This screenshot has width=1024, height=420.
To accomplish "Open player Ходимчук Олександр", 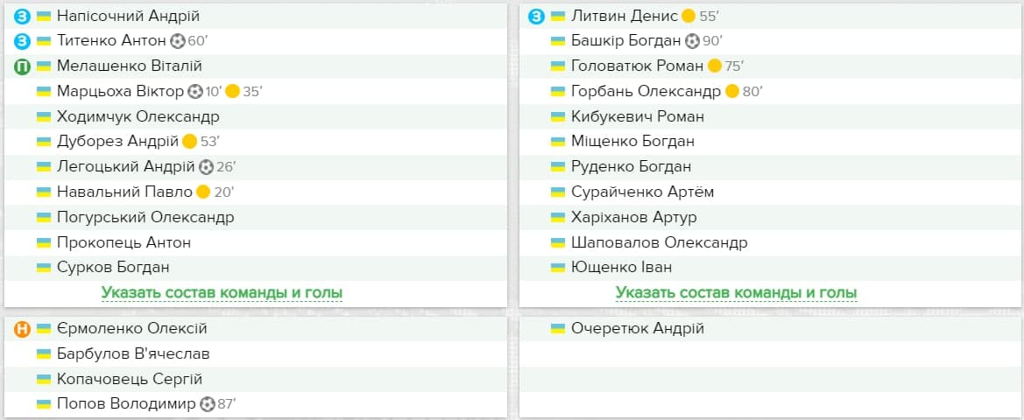I will pos(138,116).
